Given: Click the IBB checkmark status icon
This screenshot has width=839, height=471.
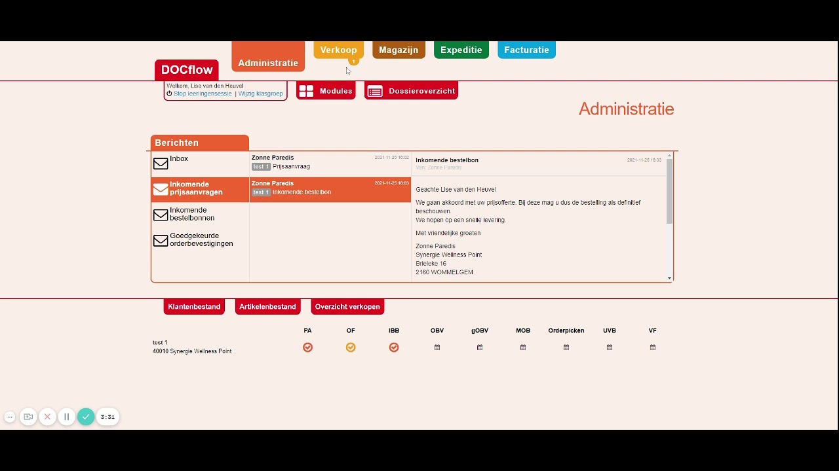Looking at the screenshot, I should (x=394, y=347).
